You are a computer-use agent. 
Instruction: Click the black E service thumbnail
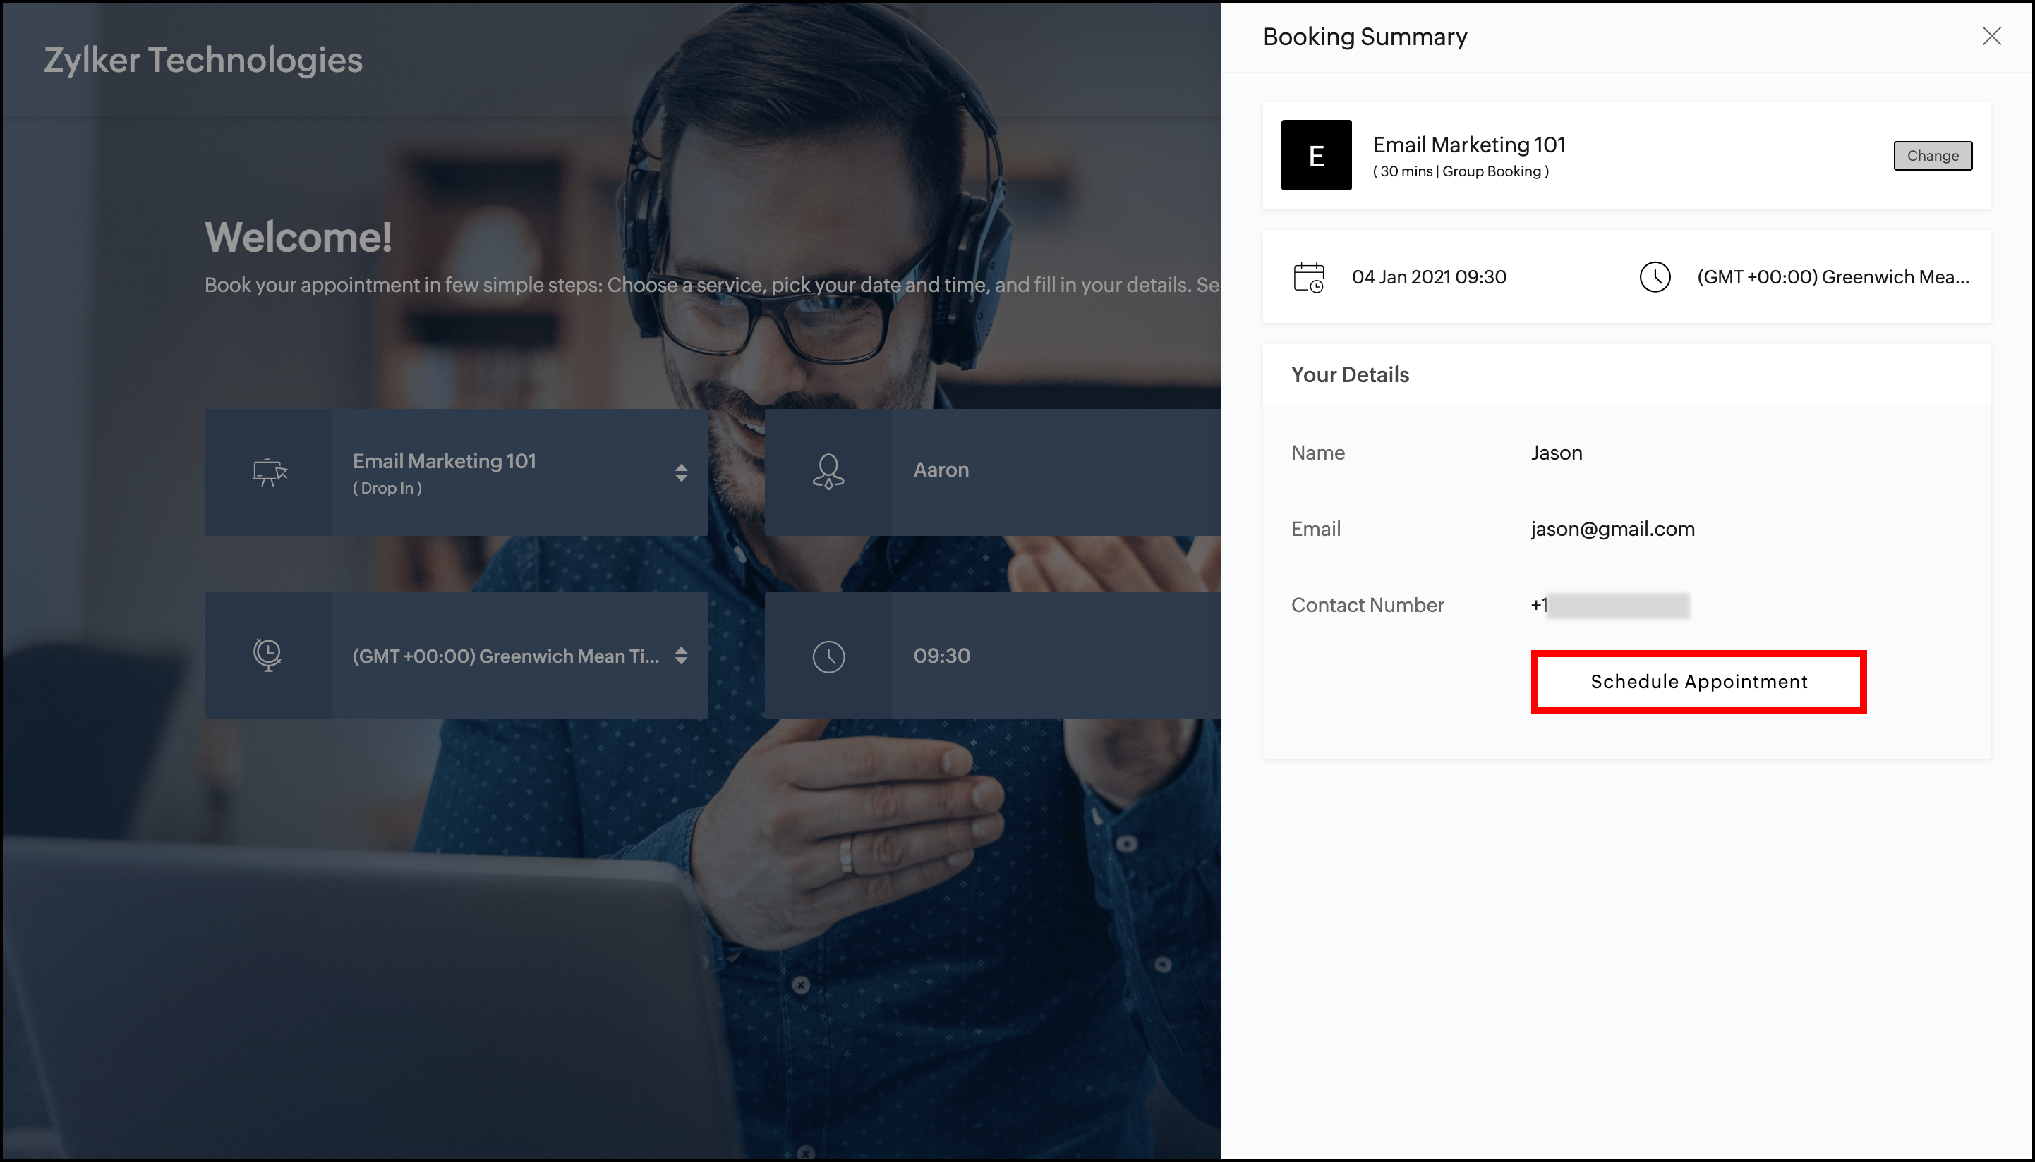1315,155
